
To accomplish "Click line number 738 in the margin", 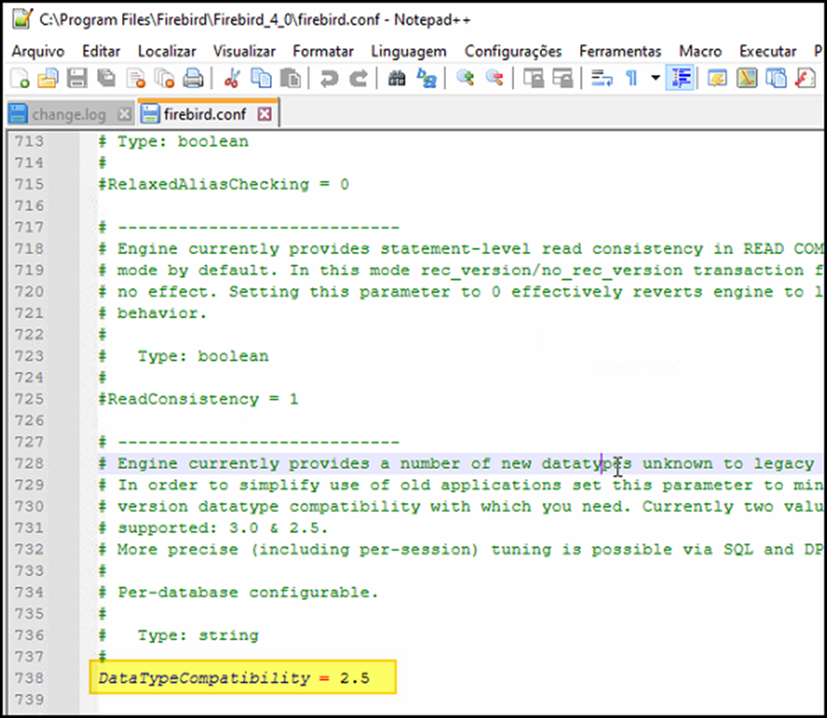I will [29, 678].
